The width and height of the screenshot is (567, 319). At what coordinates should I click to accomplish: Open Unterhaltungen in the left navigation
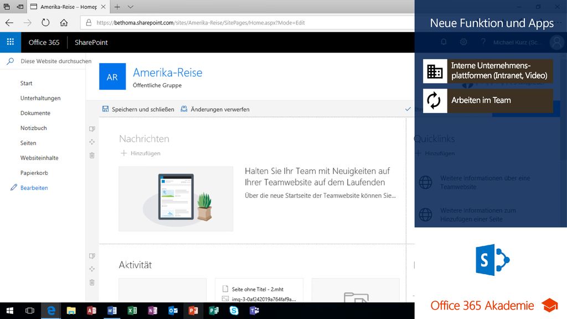point(40,98)
